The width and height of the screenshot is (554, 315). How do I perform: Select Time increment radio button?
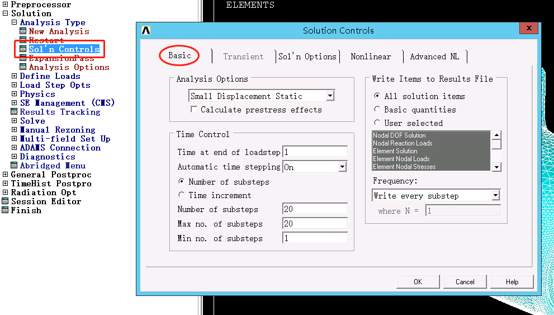pyautogui.click(x=181, y=195)
